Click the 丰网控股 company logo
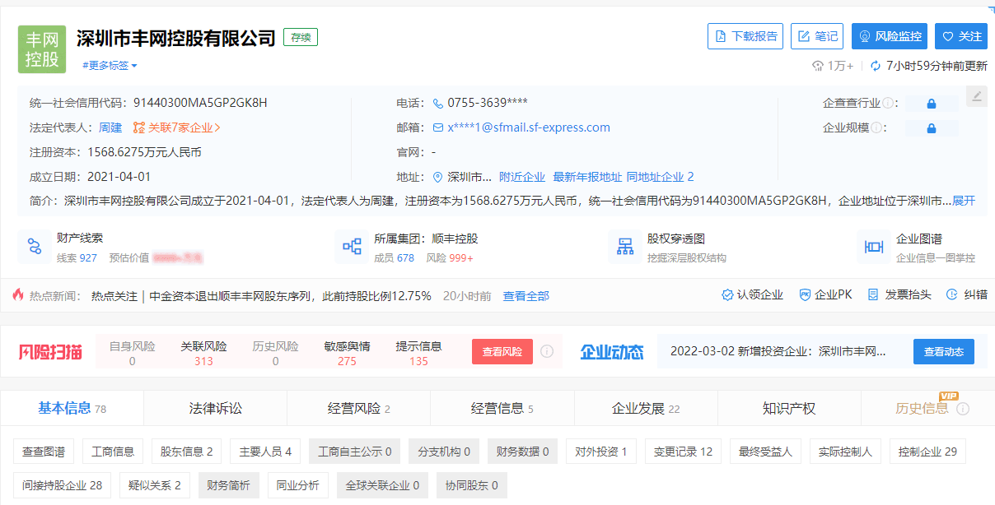Viewport: 995px width, 505px height. (x=42, y=49)
